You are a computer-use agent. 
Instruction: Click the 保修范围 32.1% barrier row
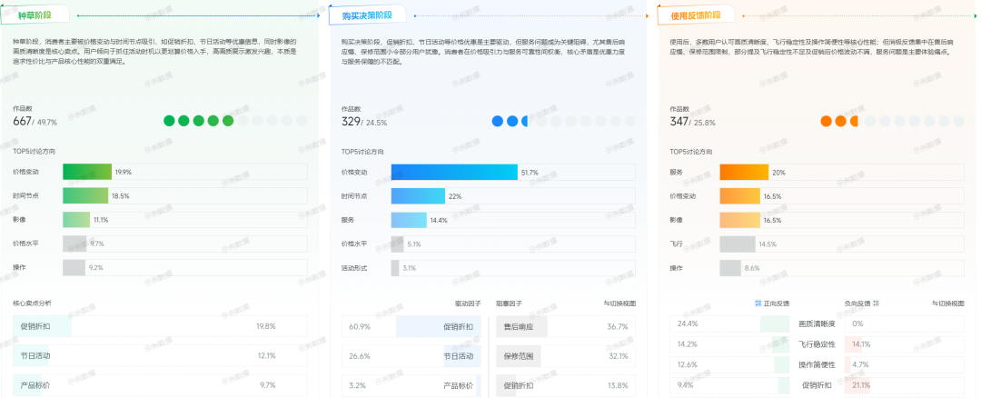(566, 355)
